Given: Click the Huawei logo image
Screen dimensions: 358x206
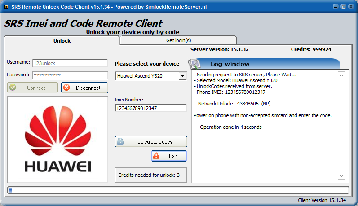Looking at the screenshot, I should [x=57, y=140].
